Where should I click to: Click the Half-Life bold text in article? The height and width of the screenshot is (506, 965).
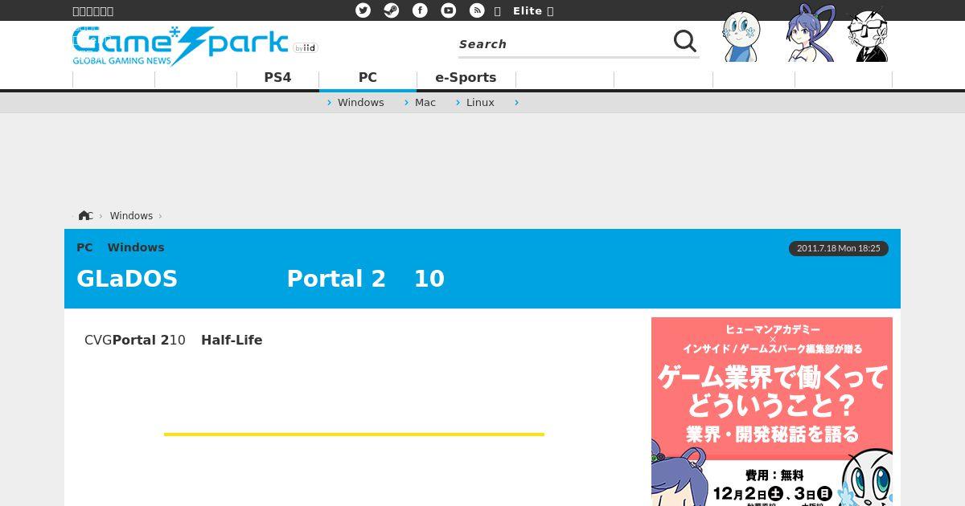coord(232,340)
